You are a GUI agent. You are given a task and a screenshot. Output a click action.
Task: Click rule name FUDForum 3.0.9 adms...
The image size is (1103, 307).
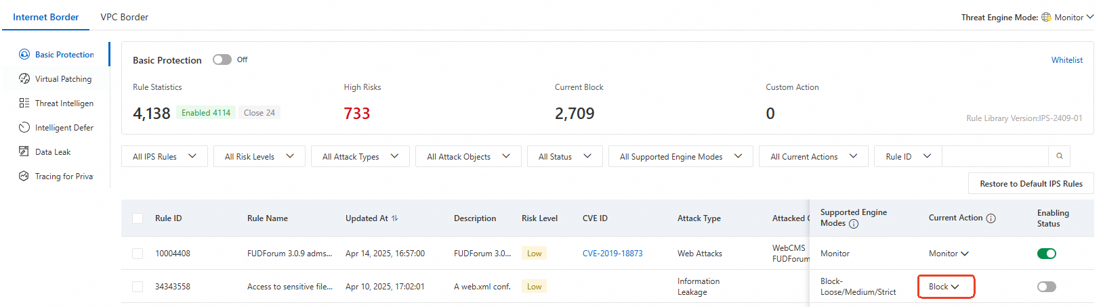point(290,254)
